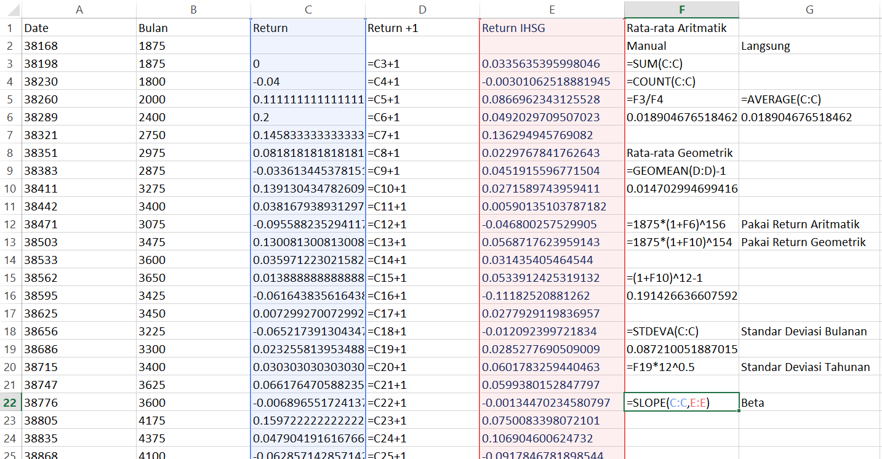Screen dimensions: 882x459
Task: Select the =GEOMEAN(D:D)-1 cell
Action: (x=681, y=170)
